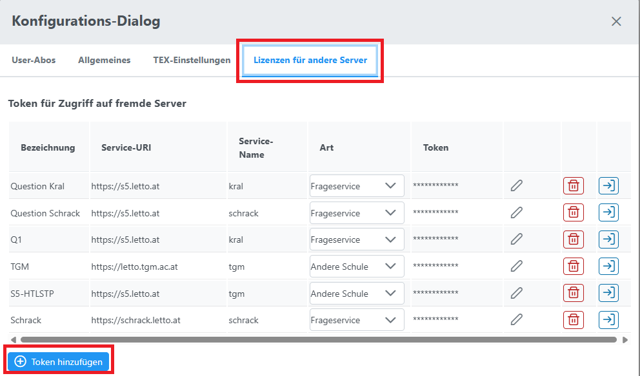Change the Art type of Schrack row

tap(357, 319)
